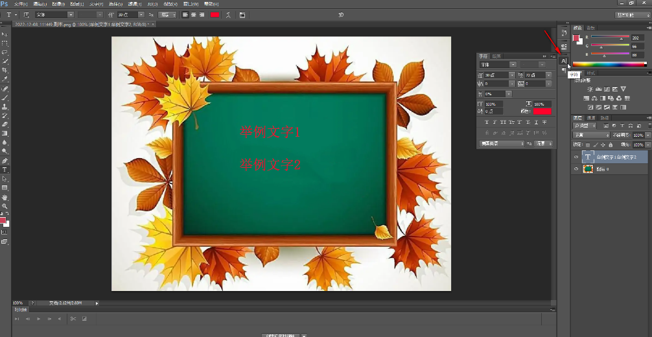
Task: Select the Rectangle shape tool
Action: 5,188
